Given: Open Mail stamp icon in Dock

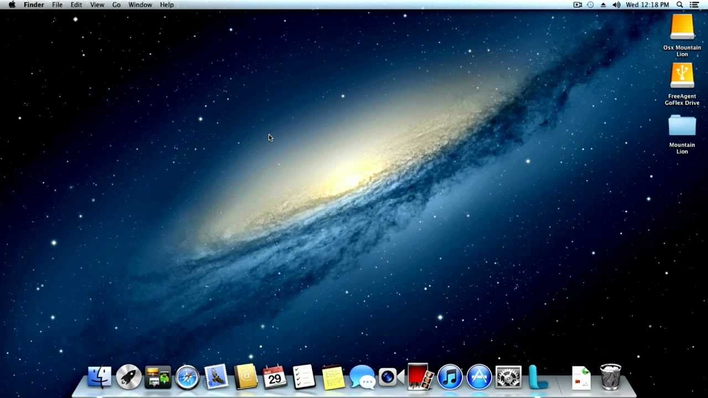Looking at the screenshot, I should pyautogui.click(x=216, y=378).
